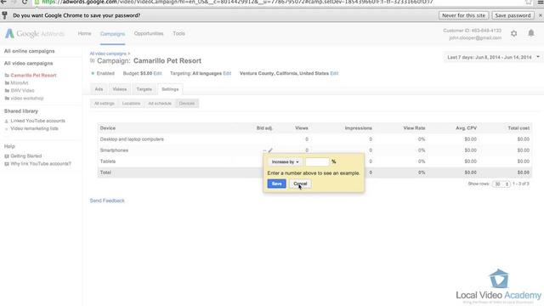Open the Send Feedback link
This screenshot has height=306, width=544.
107,201
